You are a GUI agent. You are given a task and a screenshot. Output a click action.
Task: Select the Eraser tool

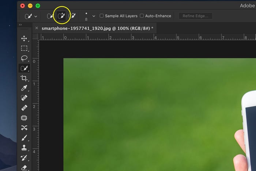24,168
